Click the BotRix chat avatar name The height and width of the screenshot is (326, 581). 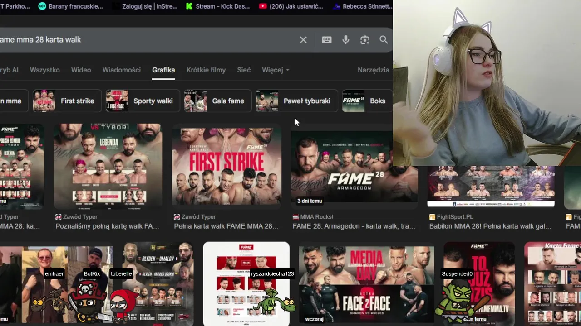(92, 273)
